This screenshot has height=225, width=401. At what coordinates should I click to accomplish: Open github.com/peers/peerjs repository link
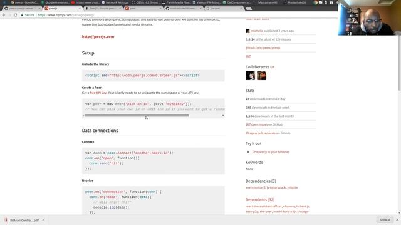[x=263, y=48]
